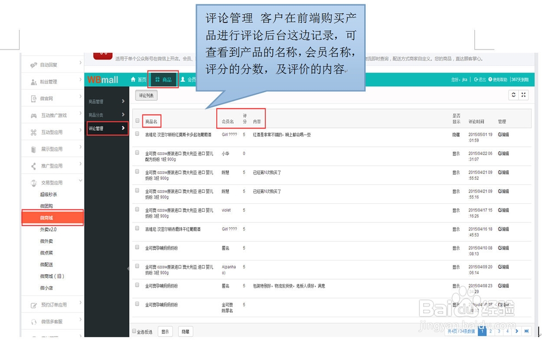Toggle the 隐藏 status of the first comment

[x=456, y=134]
